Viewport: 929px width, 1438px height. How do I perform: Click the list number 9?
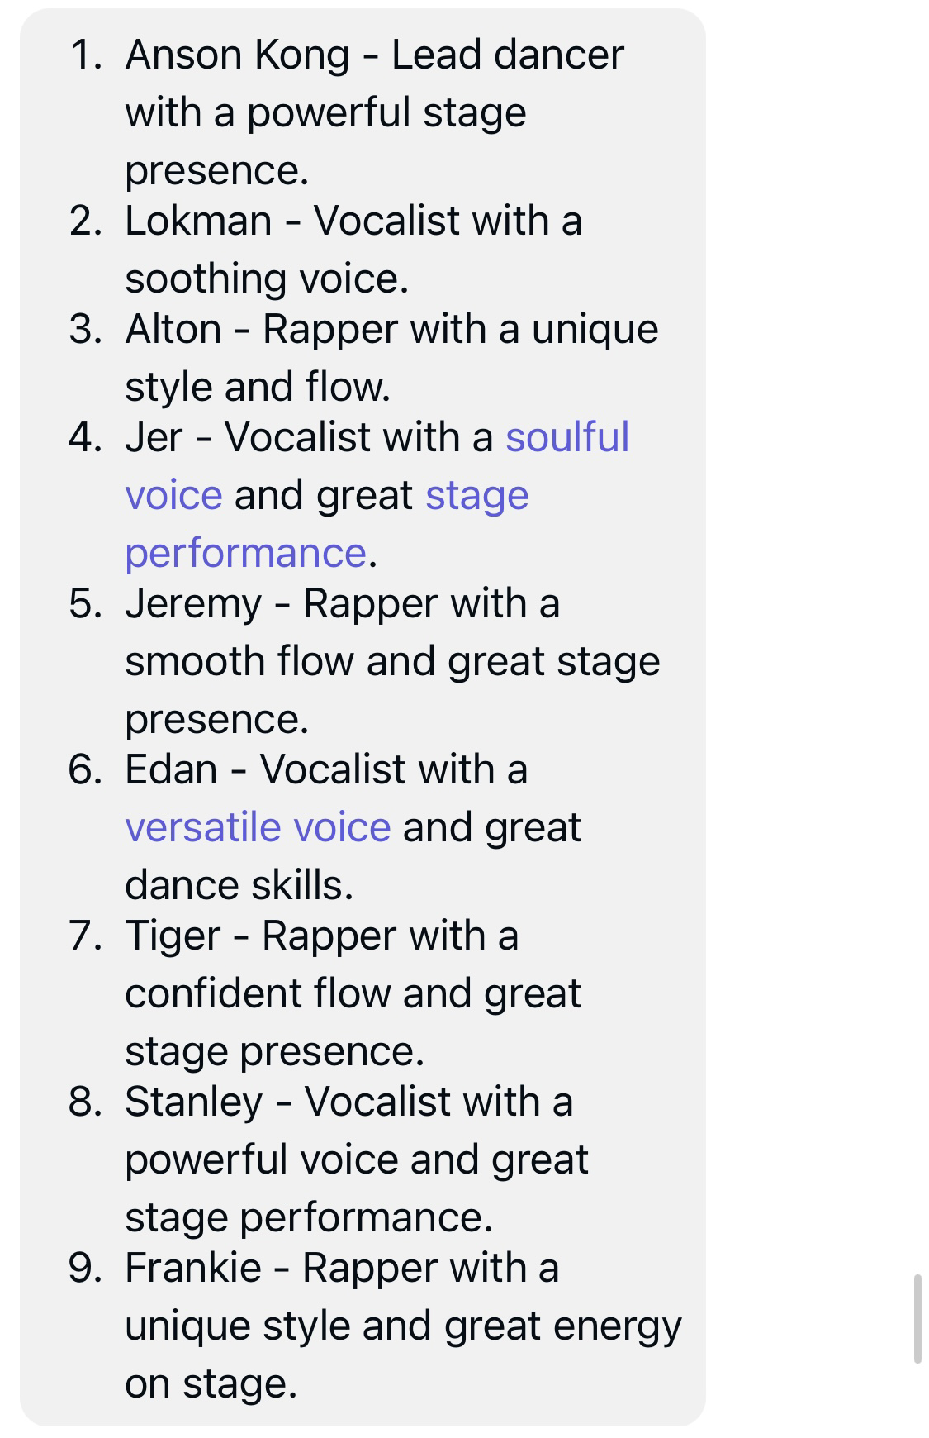point(85,1268)
